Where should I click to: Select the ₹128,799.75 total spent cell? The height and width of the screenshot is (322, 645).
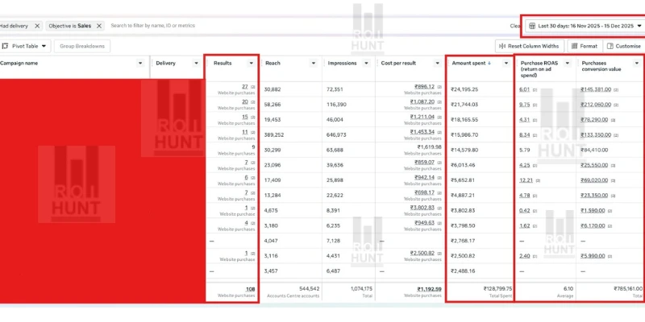coord(497,289)
